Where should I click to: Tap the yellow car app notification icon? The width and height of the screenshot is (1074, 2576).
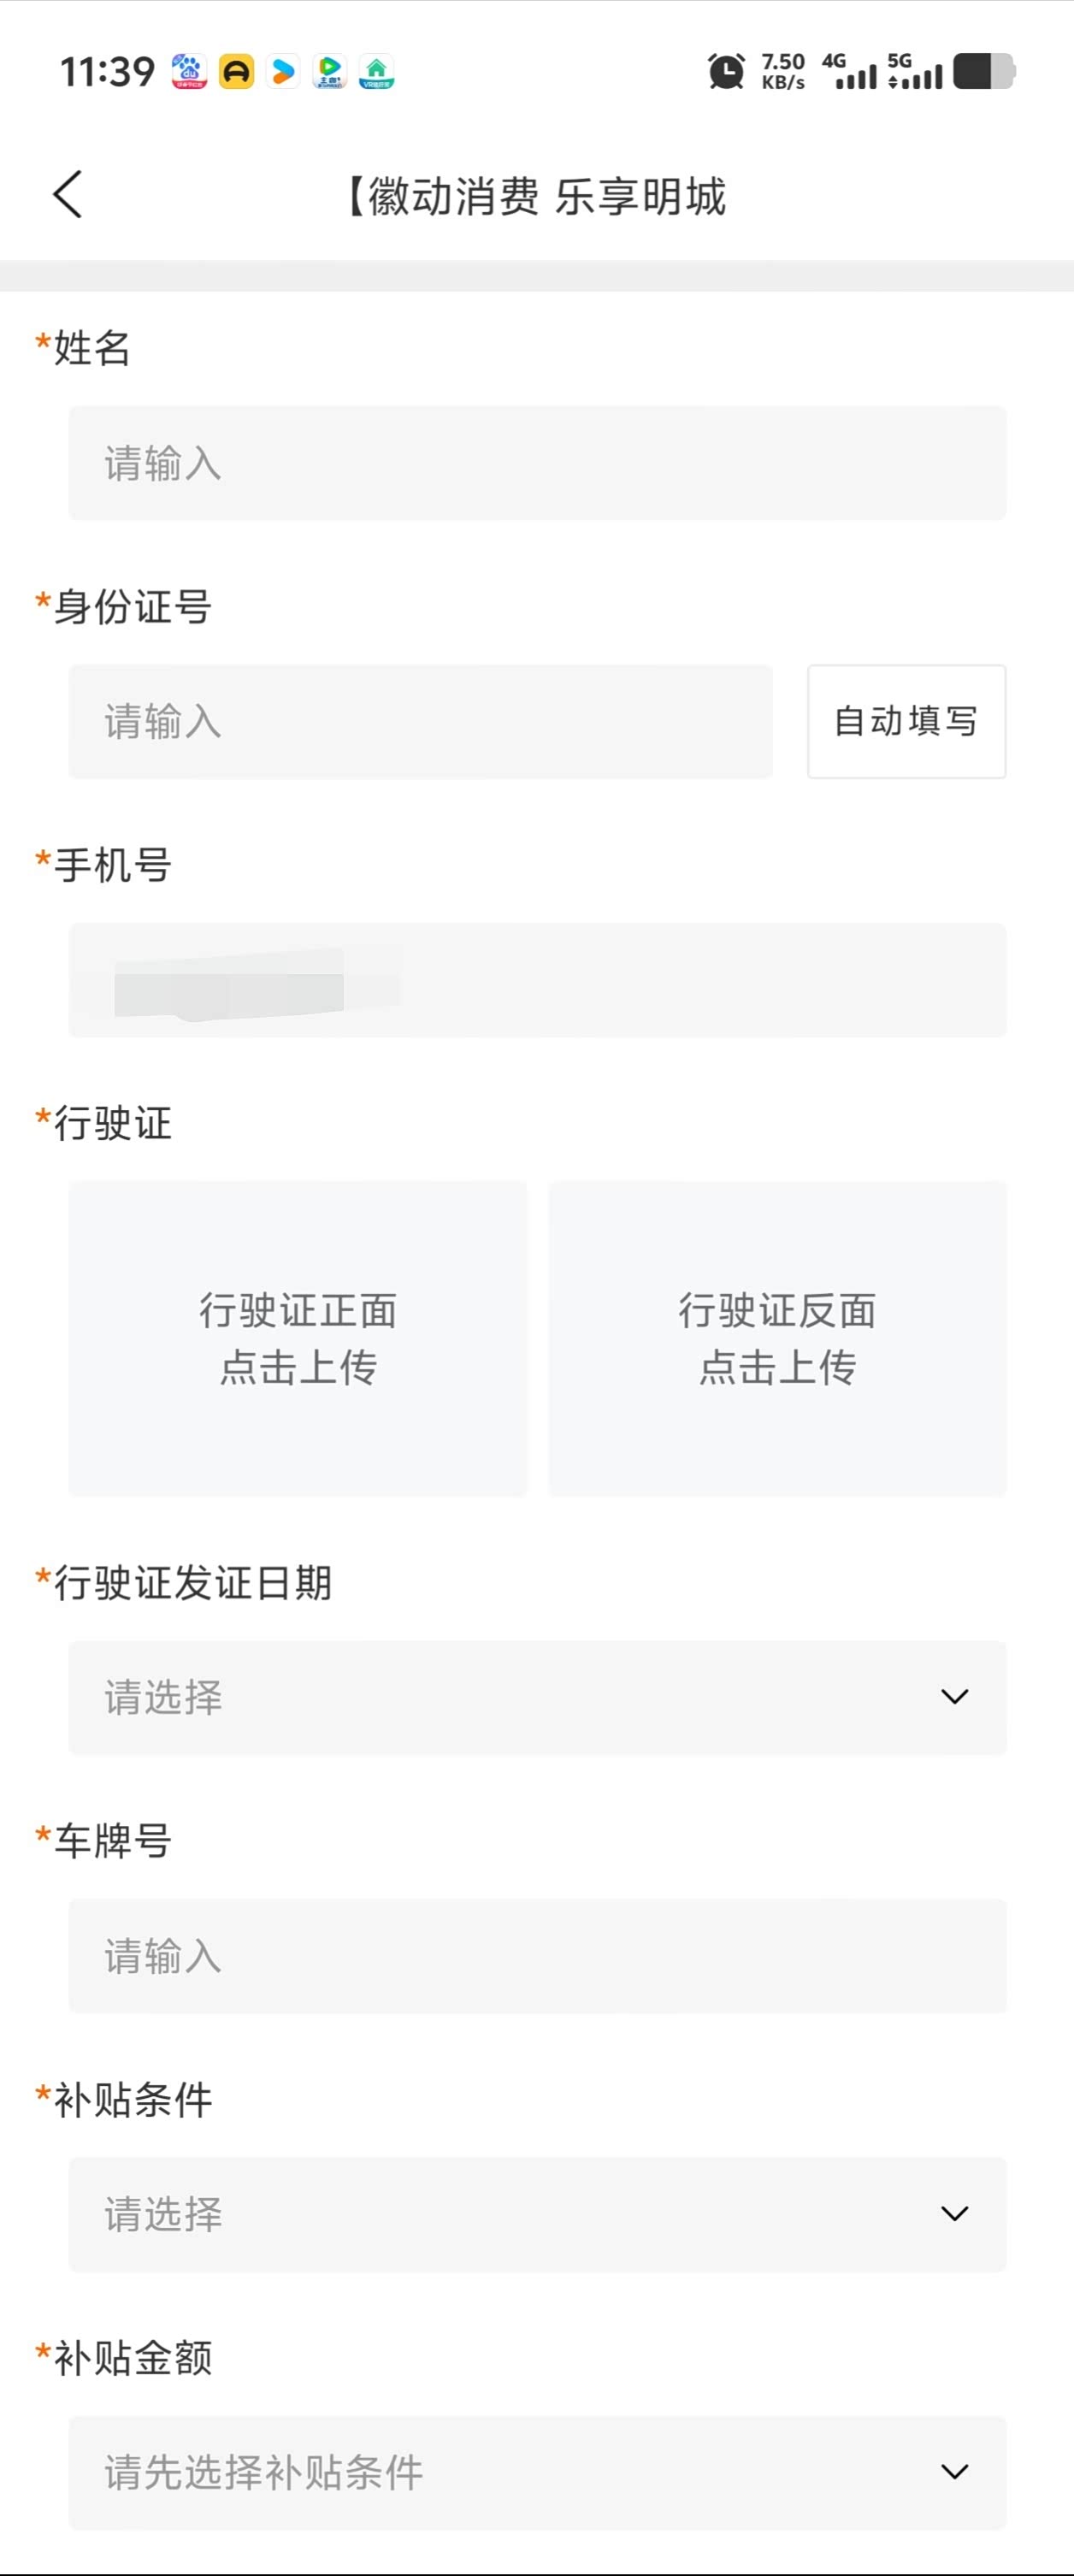[x=236, y=71]
